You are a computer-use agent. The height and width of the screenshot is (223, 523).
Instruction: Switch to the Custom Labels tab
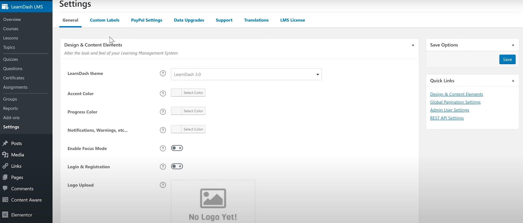tap(105, 20)
